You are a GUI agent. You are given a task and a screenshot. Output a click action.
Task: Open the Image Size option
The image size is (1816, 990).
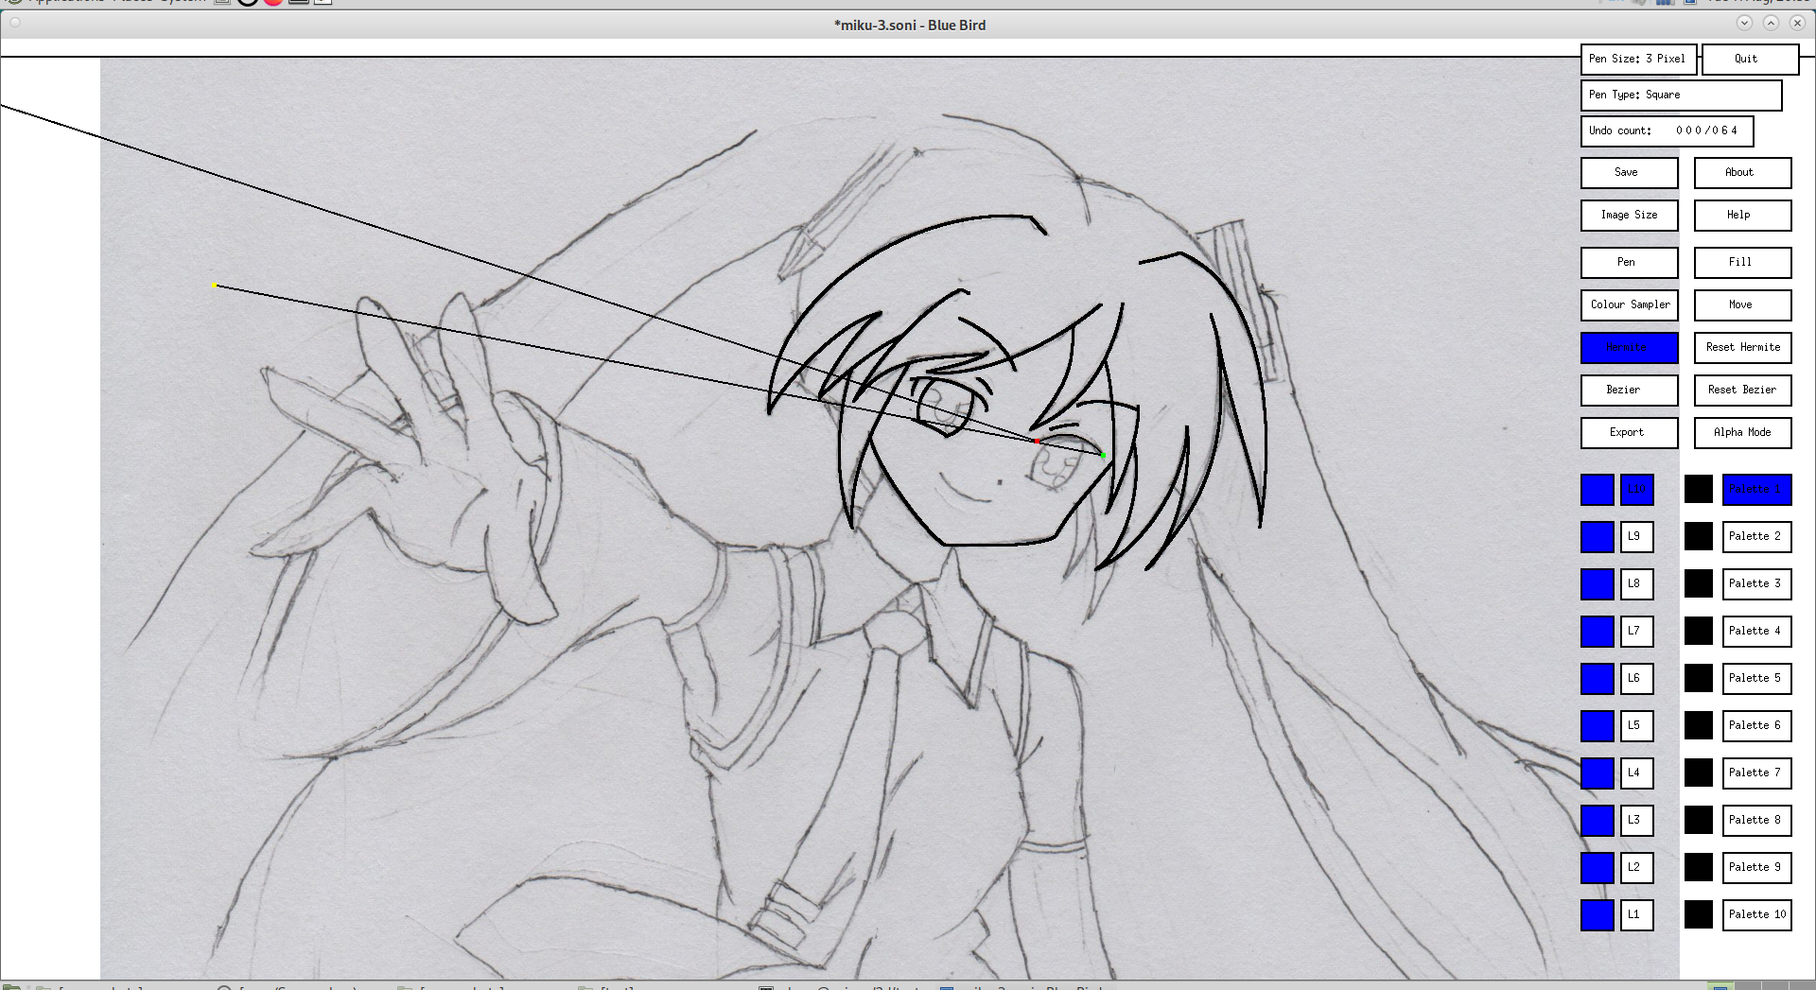click(x=1629, y=215)
